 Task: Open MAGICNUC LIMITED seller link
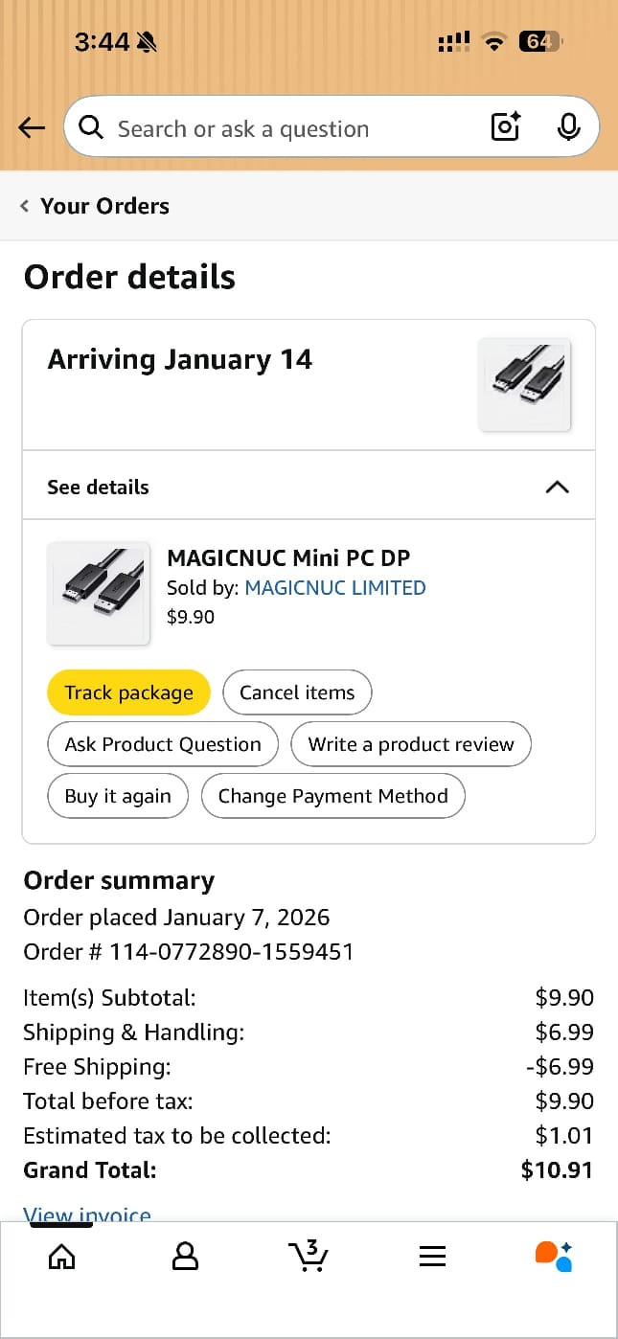coord(335,588)
